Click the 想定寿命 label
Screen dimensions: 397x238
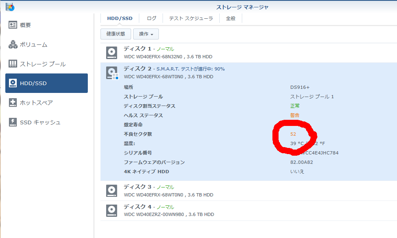[x=133, y=125]
